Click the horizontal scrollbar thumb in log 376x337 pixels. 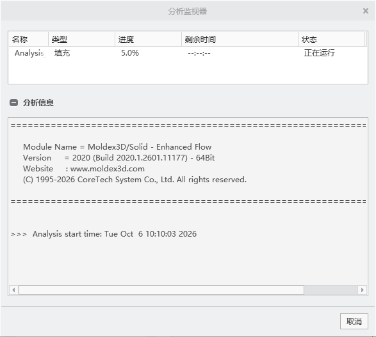tap(161, 290)
